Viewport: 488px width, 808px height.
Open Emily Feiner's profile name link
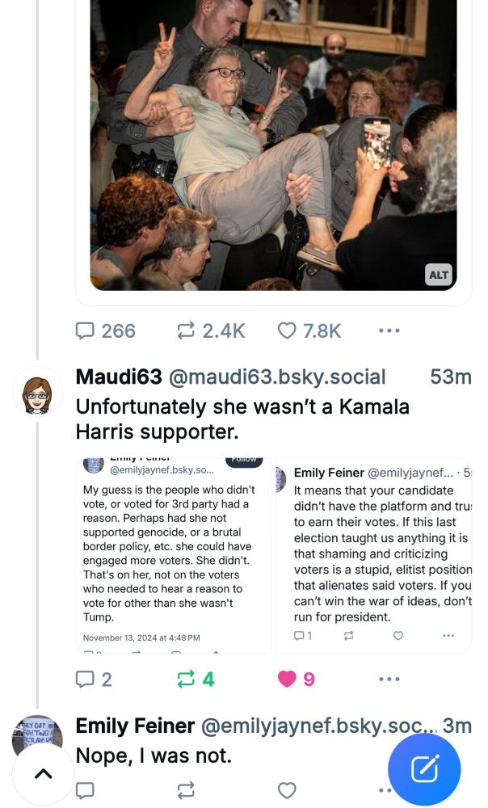(x=135, y=726)
